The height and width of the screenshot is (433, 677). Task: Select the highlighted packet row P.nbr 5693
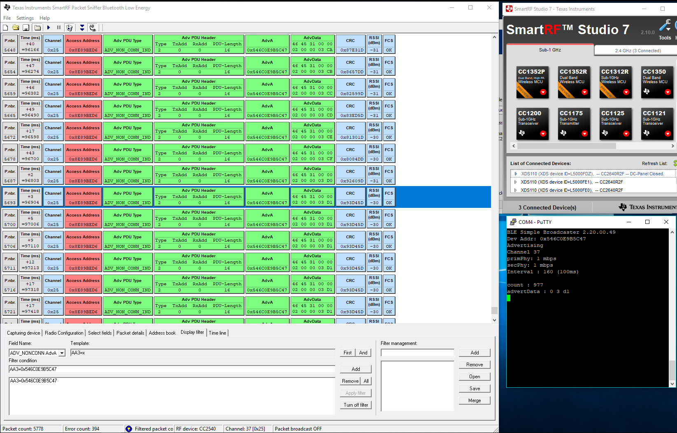pyautogui.click(x=246, y=197)
